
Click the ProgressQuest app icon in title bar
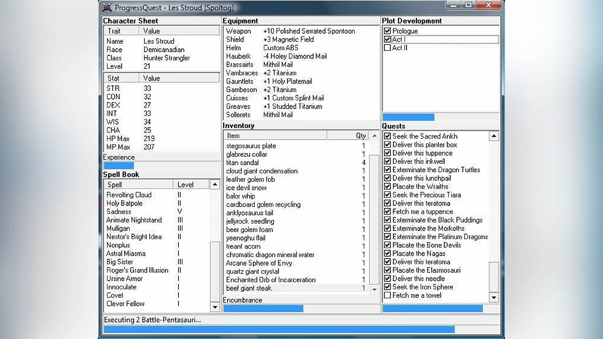107,7
